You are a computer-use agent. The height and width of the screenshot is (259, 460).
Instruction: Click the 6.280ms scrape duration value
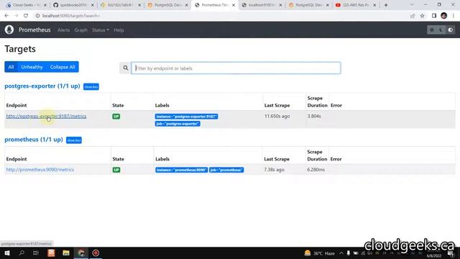tap(316, 170)
